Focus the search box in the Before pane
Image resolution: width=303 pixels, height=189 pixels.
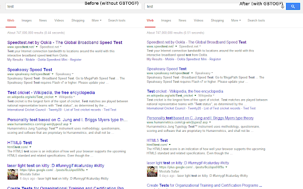(x=73, y=6)
